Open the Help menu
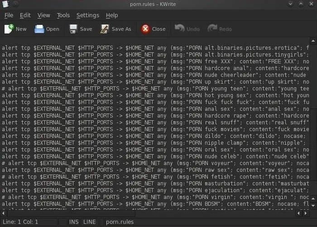317x227 pixels. click(x=112, y=15)
